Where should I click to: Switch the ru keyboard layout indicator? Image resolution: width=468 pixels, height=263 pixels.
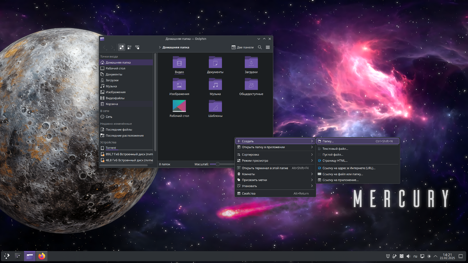pyautogui.click(x=415, y=256)
